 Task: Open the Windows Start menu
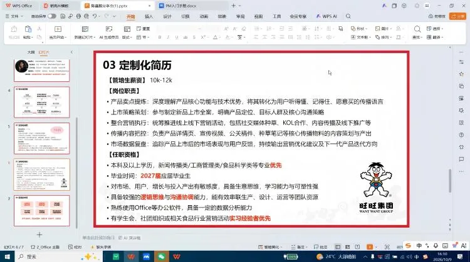[7, 256]
